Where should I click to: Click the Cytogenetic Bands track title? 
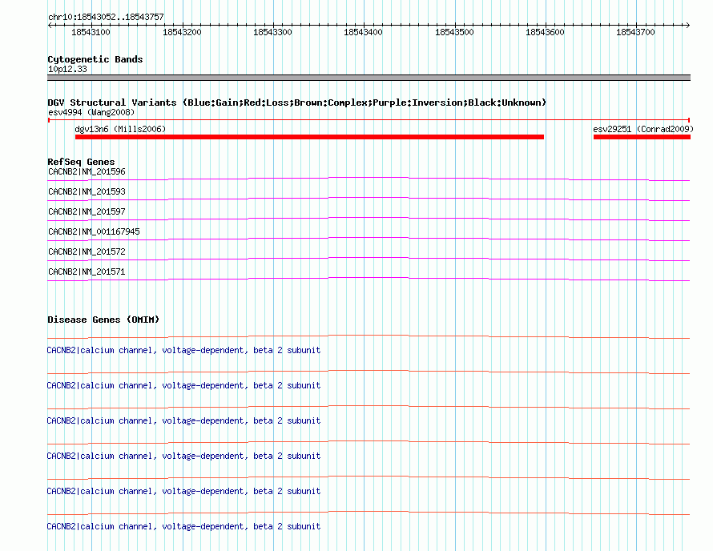(x=95, y=59)
